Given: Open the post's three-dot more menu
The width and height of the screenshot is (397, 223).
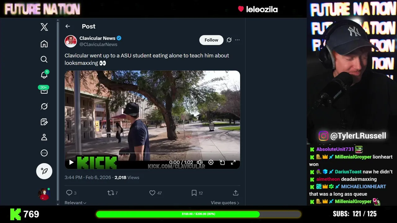Looking at the screenshot, I should [237, 40].
